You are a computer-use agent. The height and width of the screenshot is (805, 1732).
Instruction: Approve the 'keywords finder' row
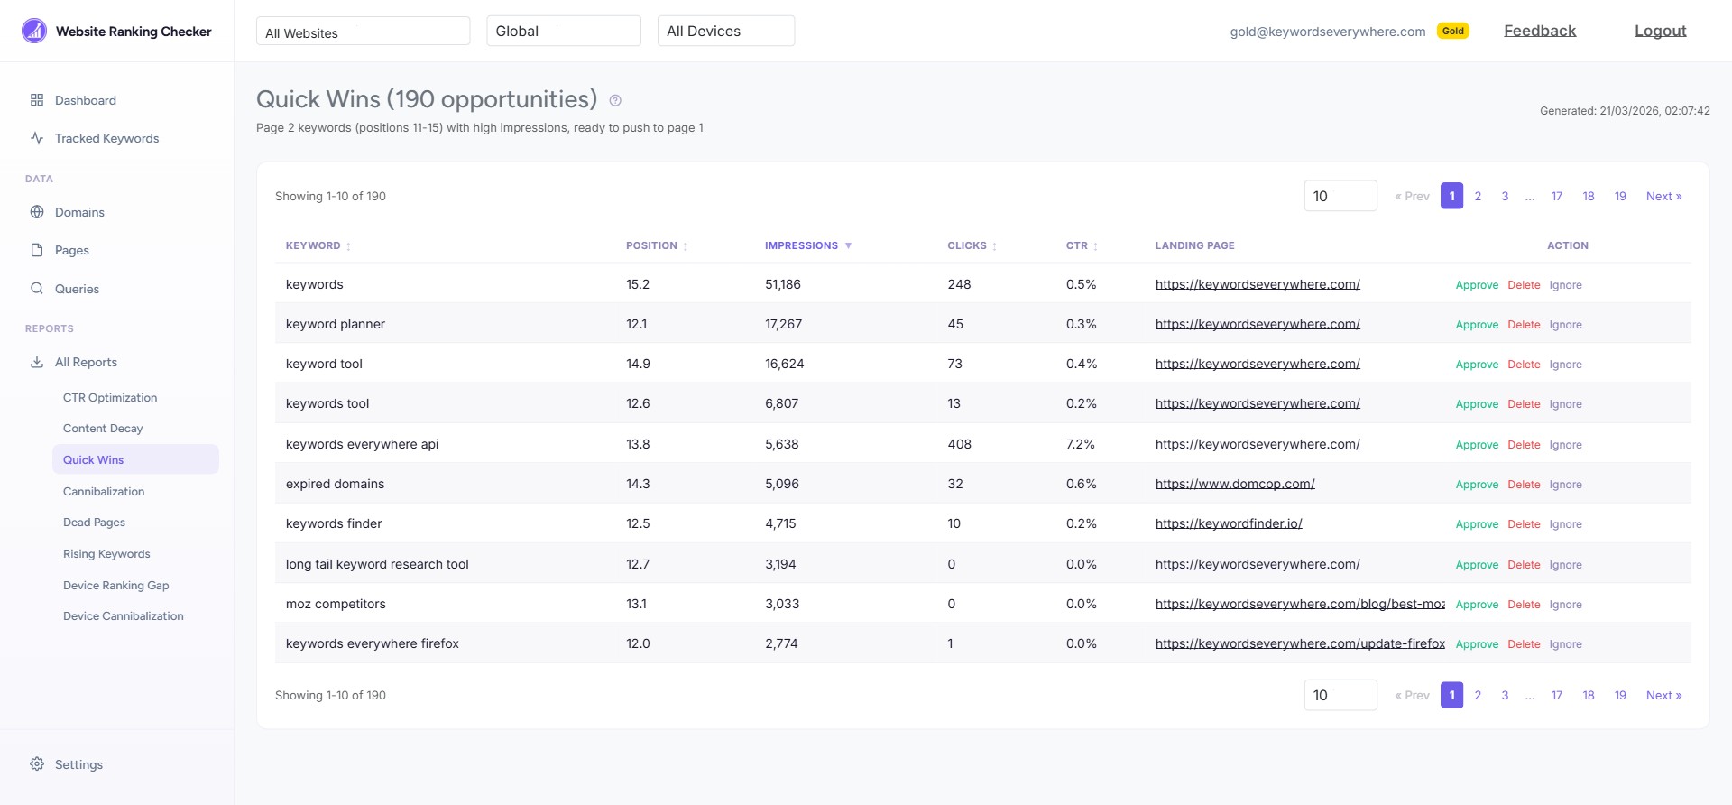1477,524
